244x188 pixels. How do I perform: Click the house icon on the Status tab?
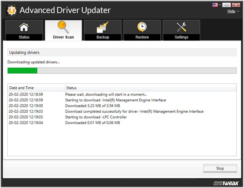pos(24,28)
